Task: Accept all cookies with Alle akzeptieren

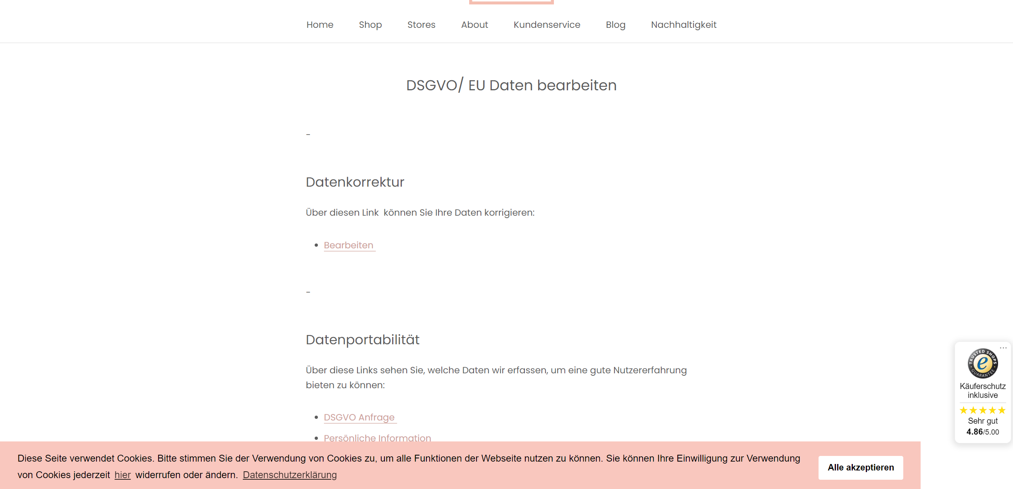Action: pos(861,467)
